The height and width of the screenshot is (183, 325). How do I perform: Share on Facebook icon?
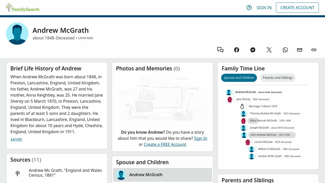tap(237, 50)
